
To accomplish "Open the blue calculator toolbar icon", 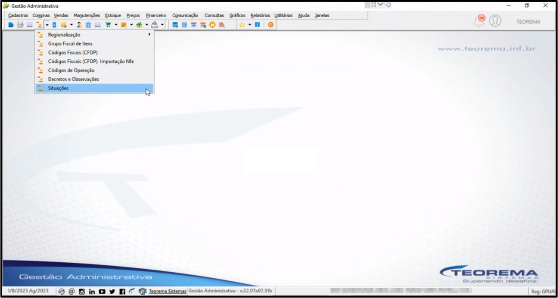I will [184, 25].
